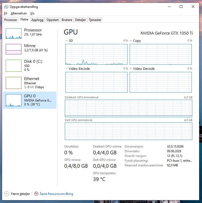This screenshot has width=202, height=203.
Task: Select the Disk 0 (C:) graph thumbnail
Action: point(14,66)
